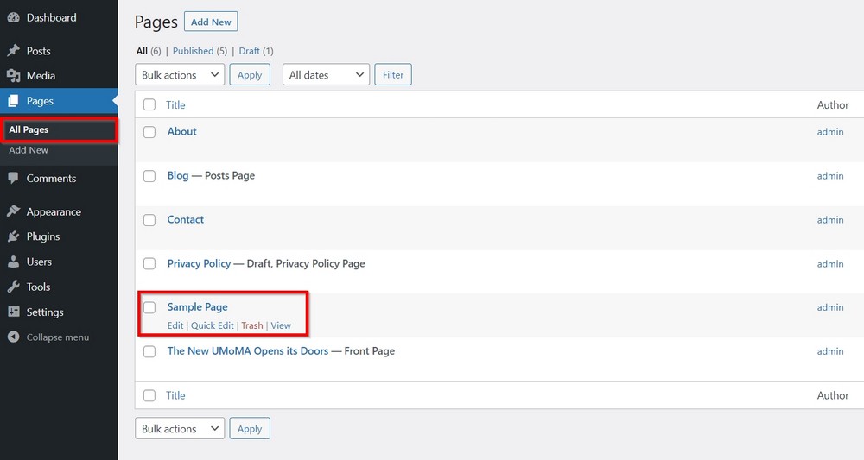
Task: Click the Posts pushpin icon
Action: pos(13,51)
